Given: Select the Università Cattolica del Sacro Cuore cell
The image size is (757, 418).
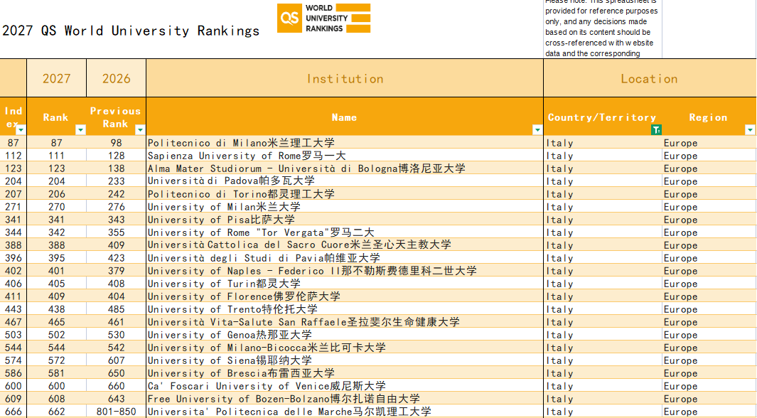Looking at the screenshot, I should 345,245.
